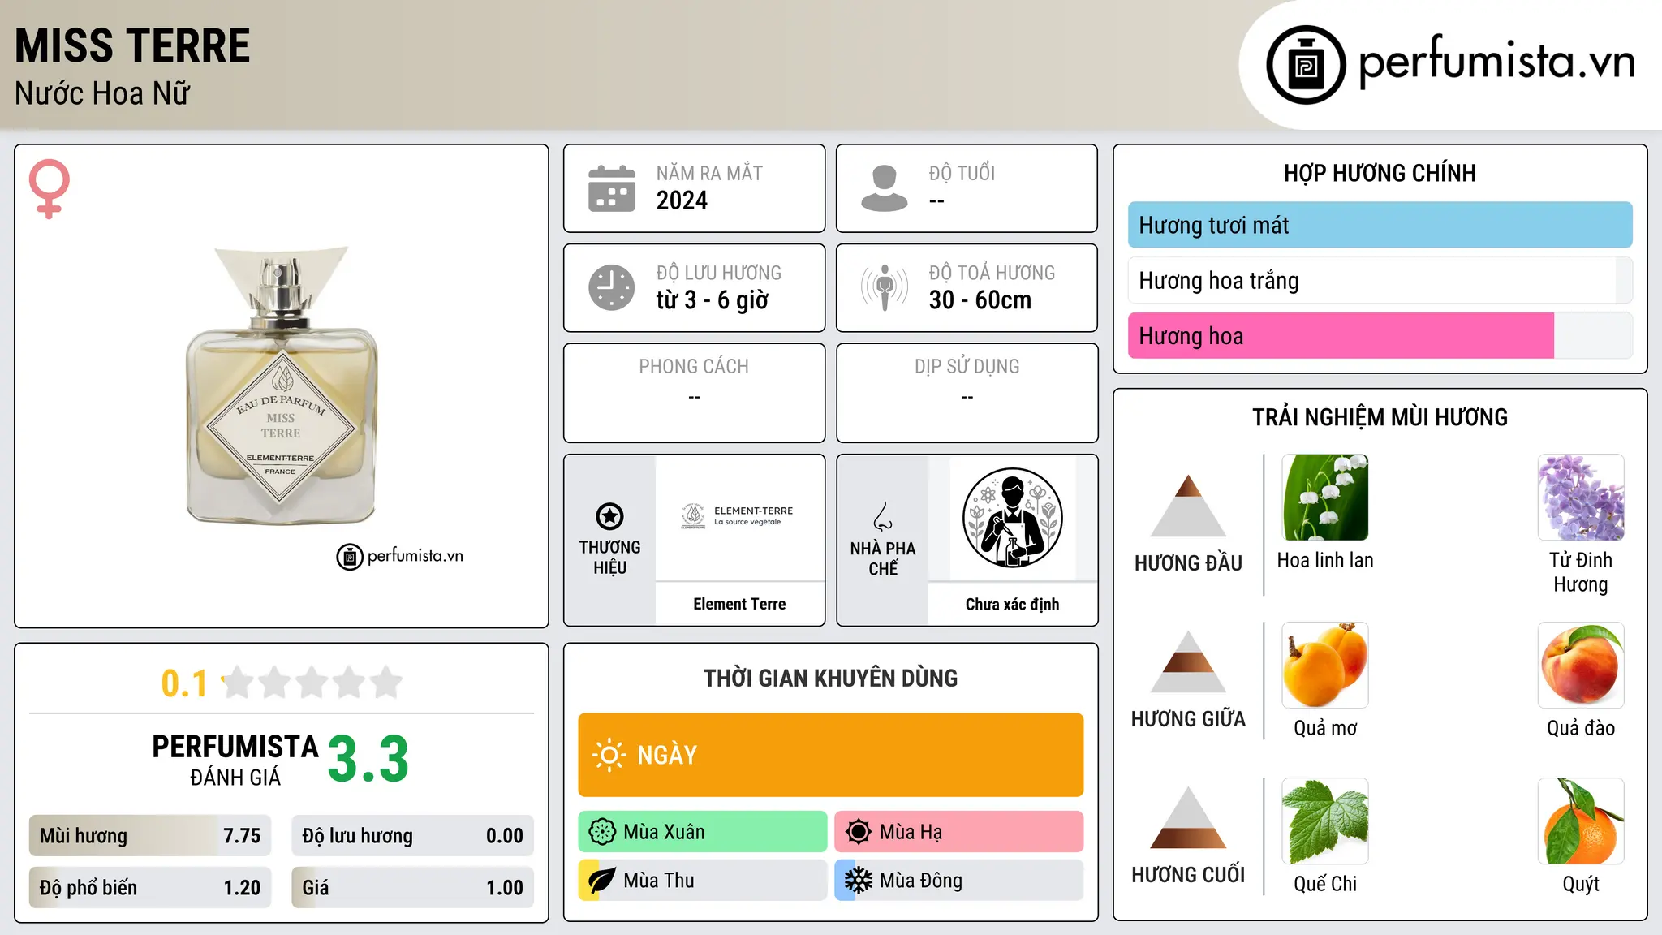The height and width of the screenshot is (935, 1662).
Task: Click the sillage icon beside Độ toả hương
Action: [884, 287]
